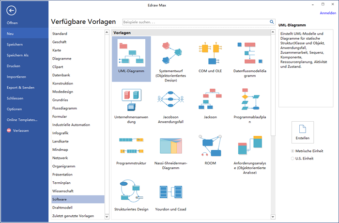
Task: Click the Anmelden link
Action: [x=327, y=13]
